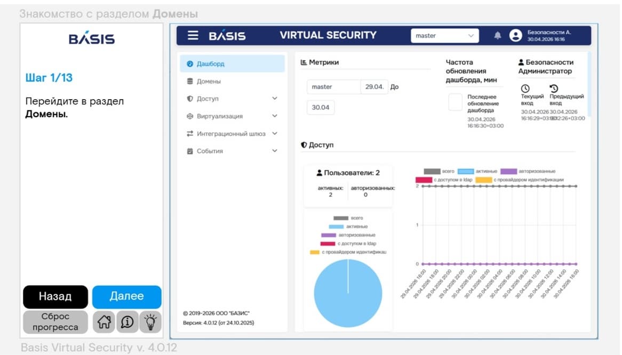This screenshot has width=622, height=355.
Task: Click the home icon button
Action: [105, 322]
